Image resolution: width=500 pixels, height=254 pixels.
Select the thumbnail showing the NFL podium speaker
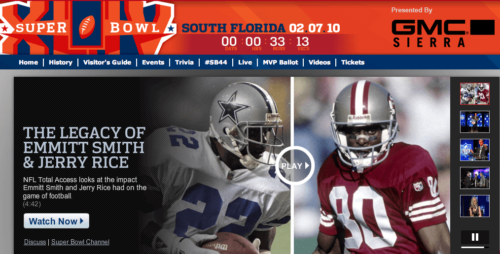474,150
